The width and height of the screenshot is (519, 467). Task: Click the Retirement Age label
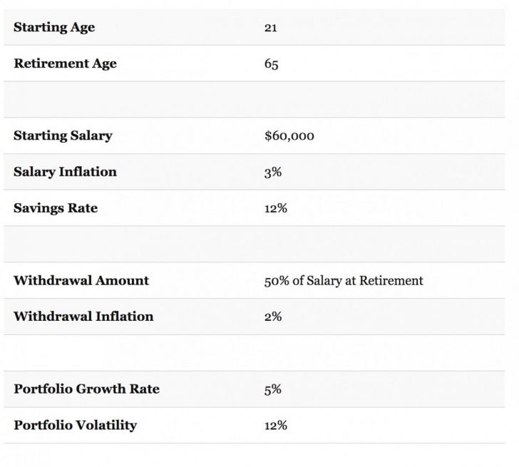pos(65,64)
